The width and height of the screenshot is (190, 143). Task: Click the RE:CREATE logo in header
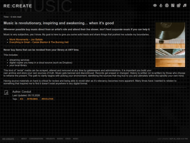coord(18,6)
